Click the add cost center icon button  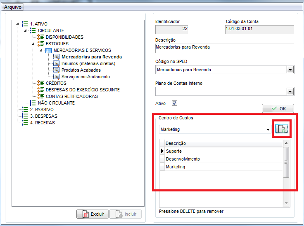(x=282, y=129)
